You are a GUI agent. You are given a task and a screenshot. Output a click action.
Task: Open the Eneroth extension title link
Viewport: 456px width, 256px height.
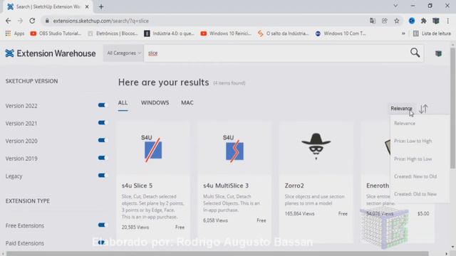(378, 186)
